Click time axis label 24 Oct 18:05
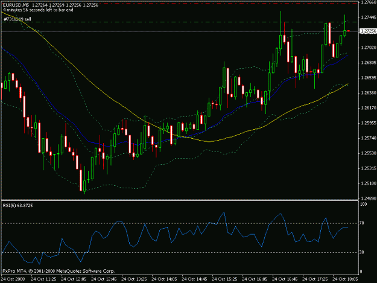377x283 pixels. coord(345,279)
